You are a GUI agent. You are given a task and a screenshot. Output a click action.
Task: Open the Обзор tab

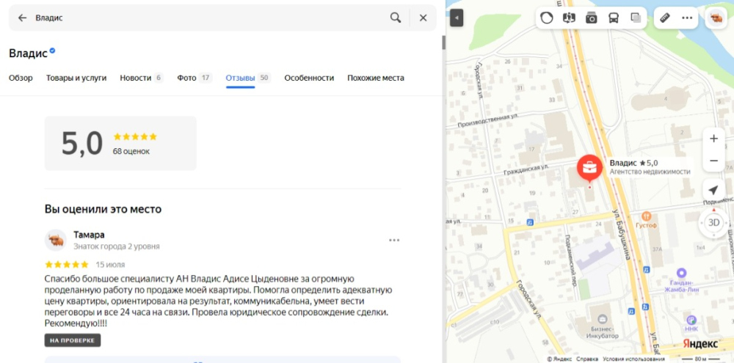21,78
